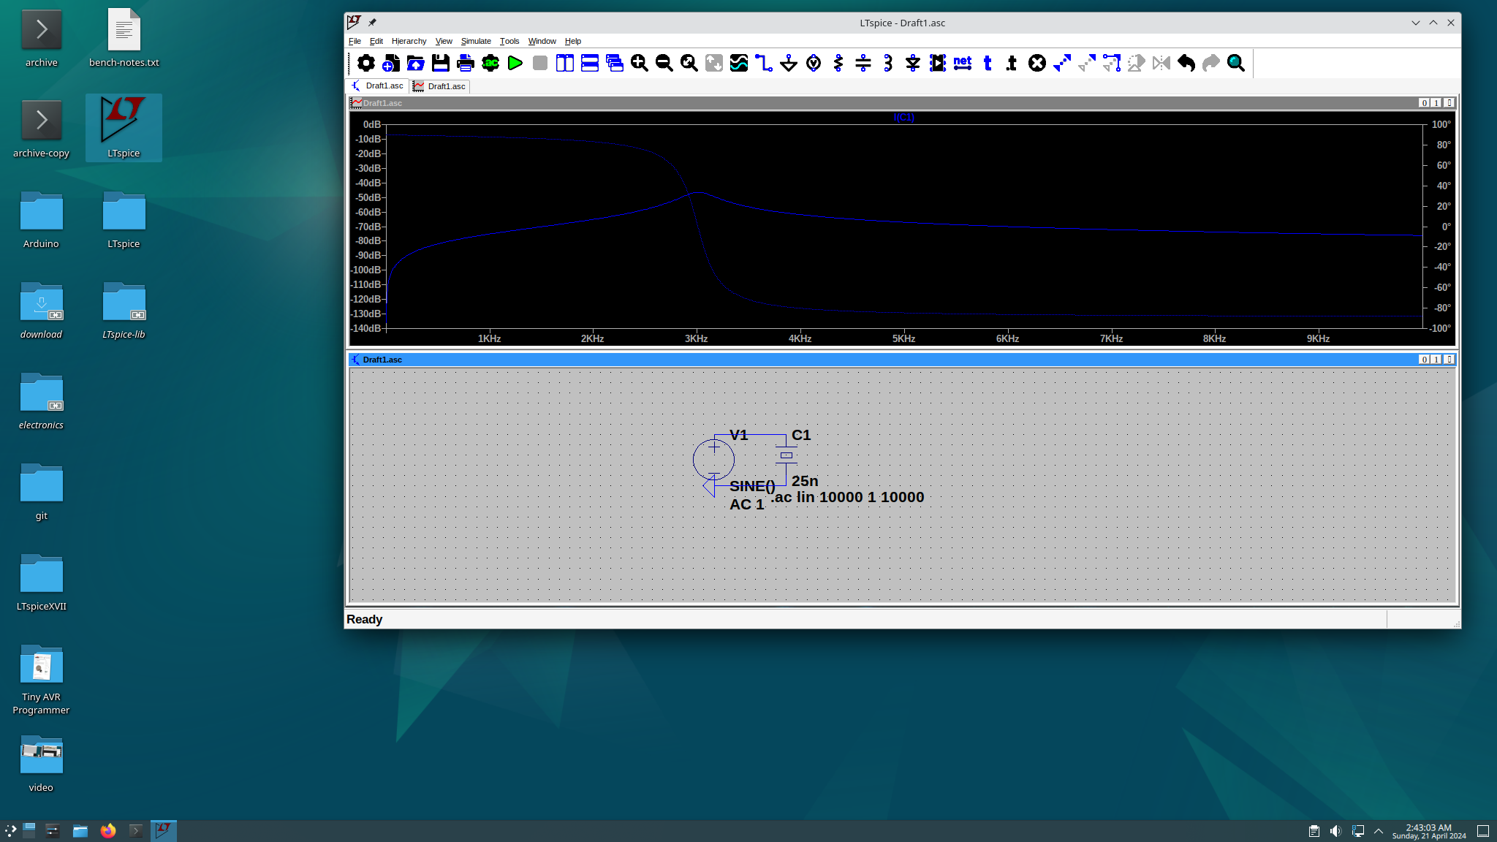Image resolution: width=1497 pixels, height=842 pixels.
Task: Click the Zoom in magnifier icon
Action: [x=640, y=64]
